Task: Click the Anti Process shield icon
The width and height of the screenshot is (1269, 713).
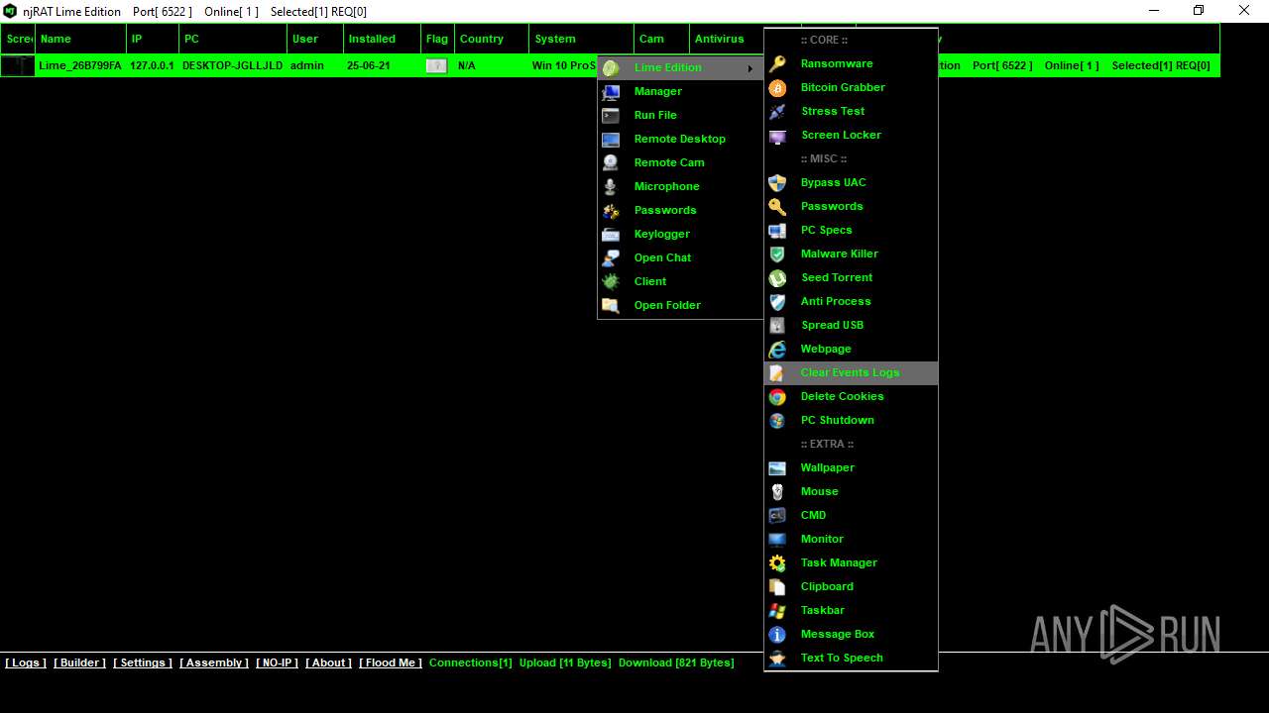Action: click(x=778, y=302)
